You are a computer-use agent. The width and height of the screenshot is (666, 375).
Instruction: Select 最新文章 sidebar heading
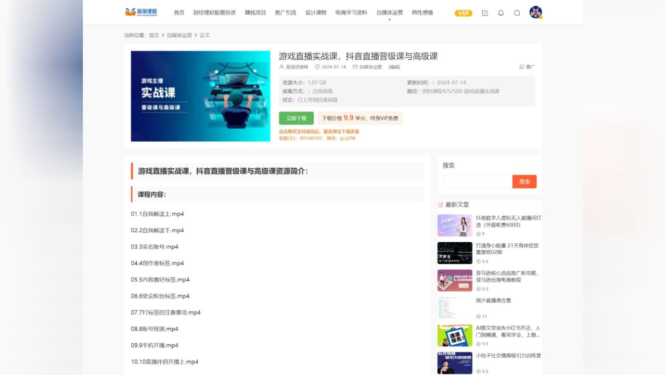click(457, 205)
